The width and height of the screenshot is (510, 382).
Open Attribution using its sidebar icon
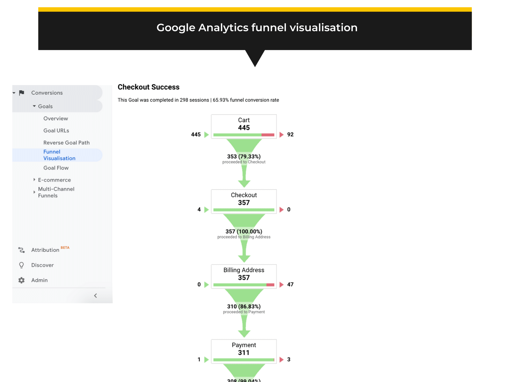click(21, 250)
